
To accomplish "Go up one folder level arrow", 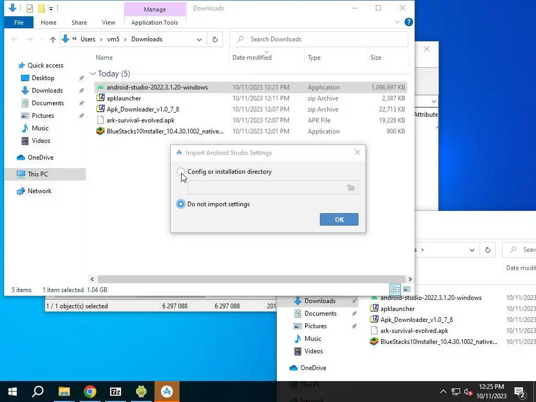I will click(53, 39).
